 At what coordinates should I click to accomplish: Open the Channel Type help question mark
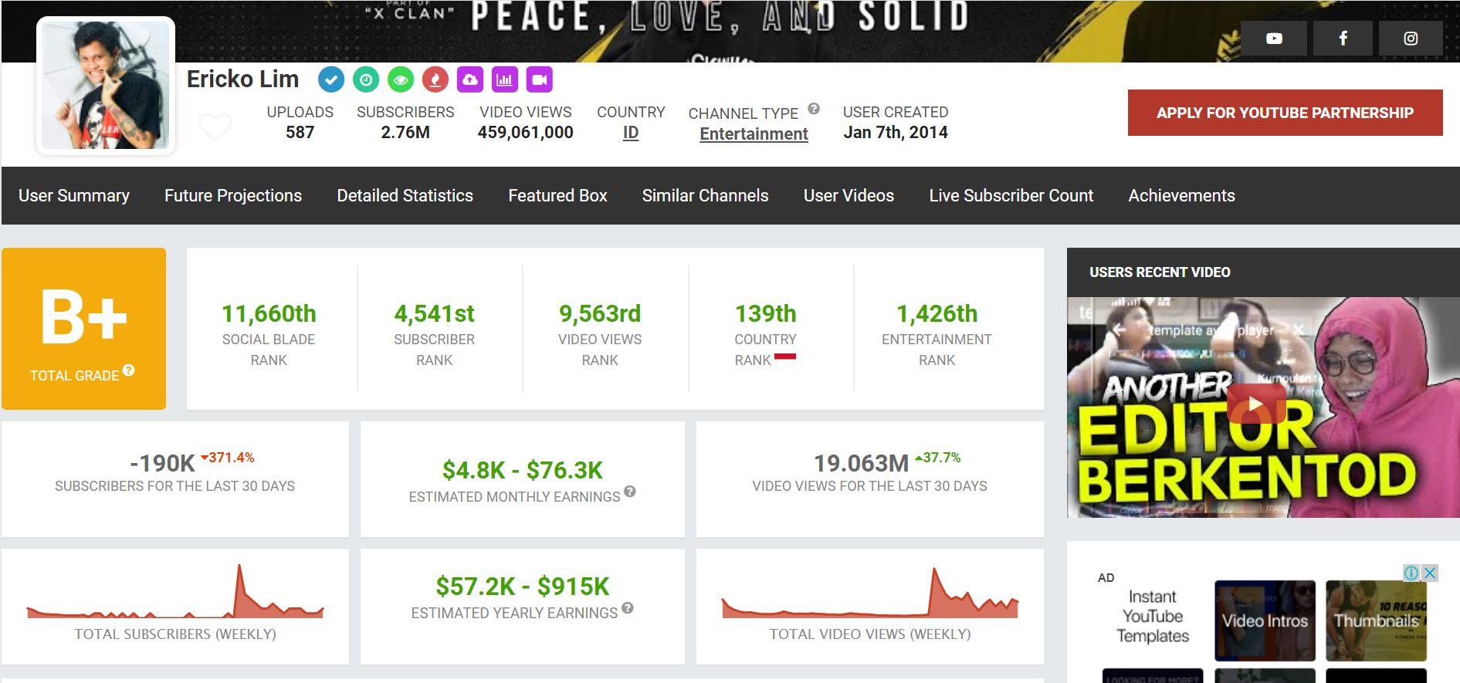[x=814, y=109]
